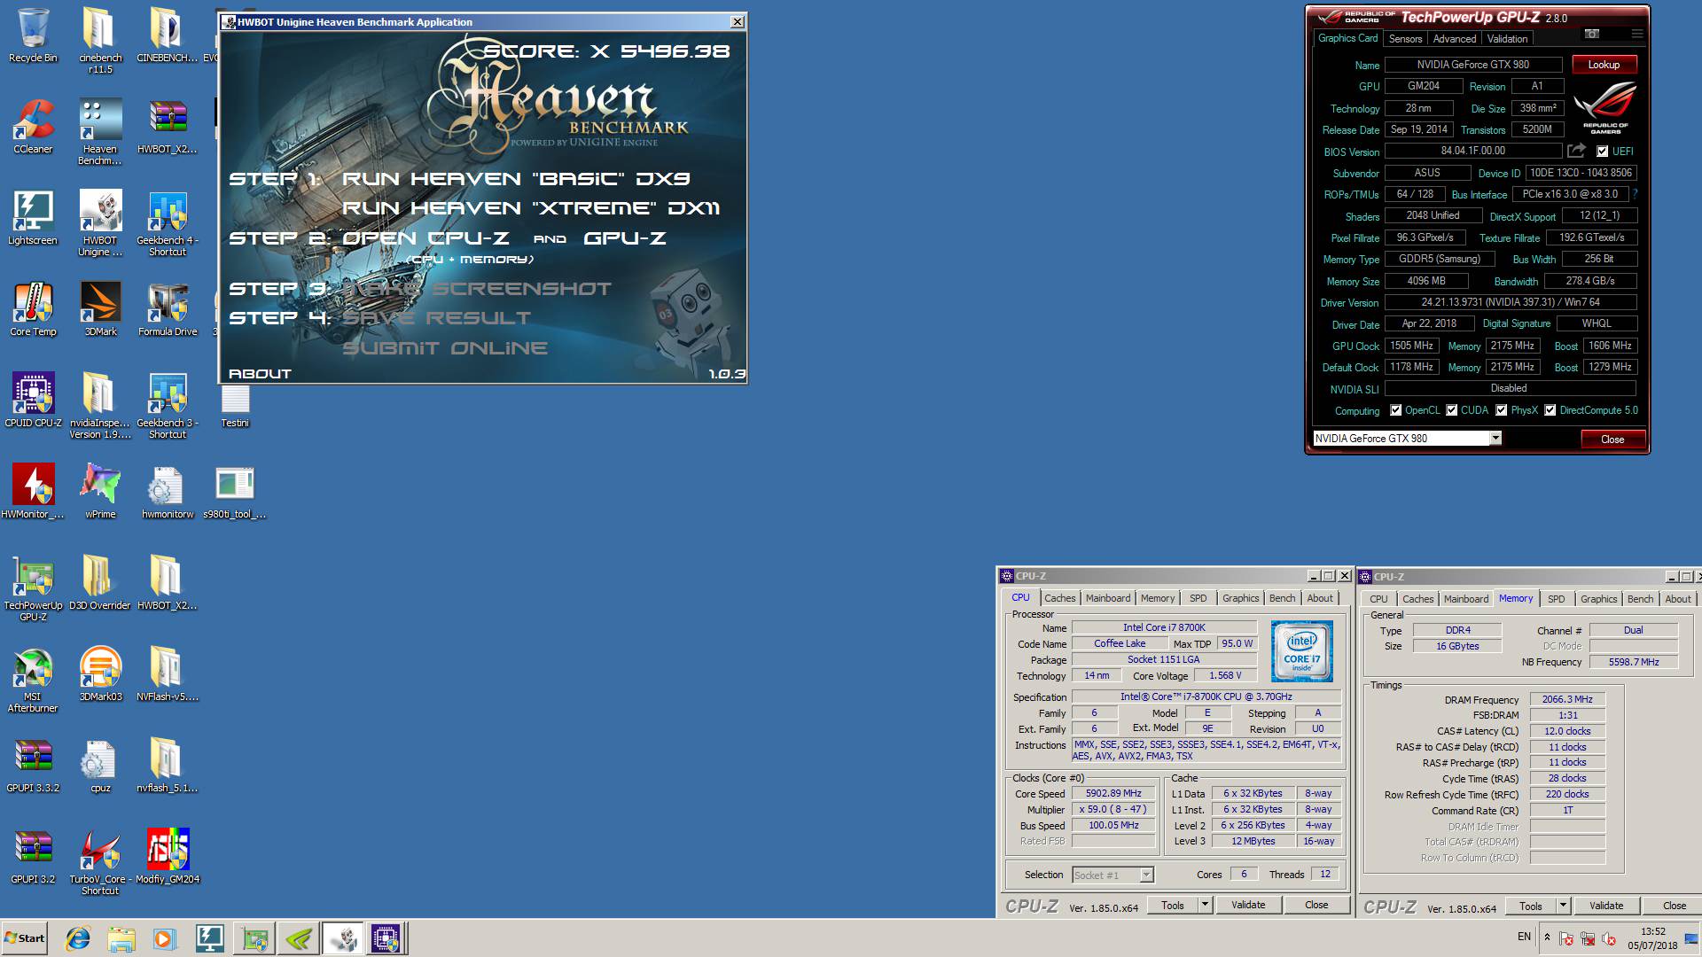Open the nvflash_5.1 folder icon

pos(168,765)
